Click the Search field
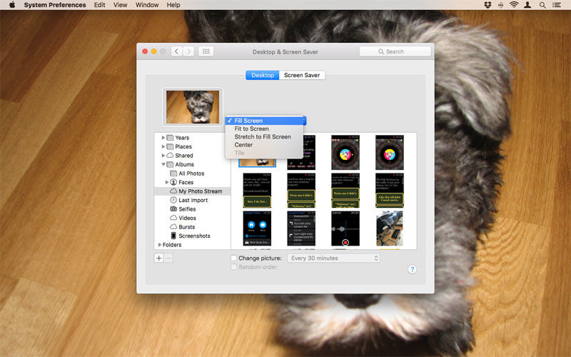Image resolution: width=571 pixels, height=357 pixels. pyautogui.click(x=395, y=51)
